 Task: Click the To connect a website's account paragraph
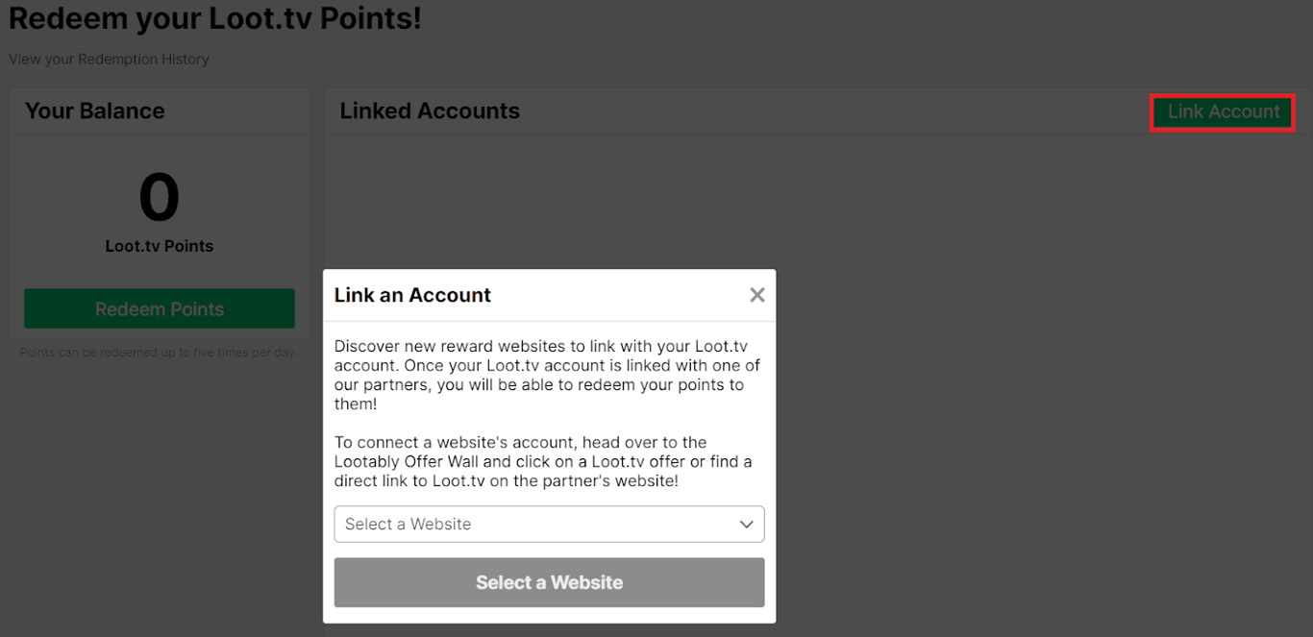542,461
